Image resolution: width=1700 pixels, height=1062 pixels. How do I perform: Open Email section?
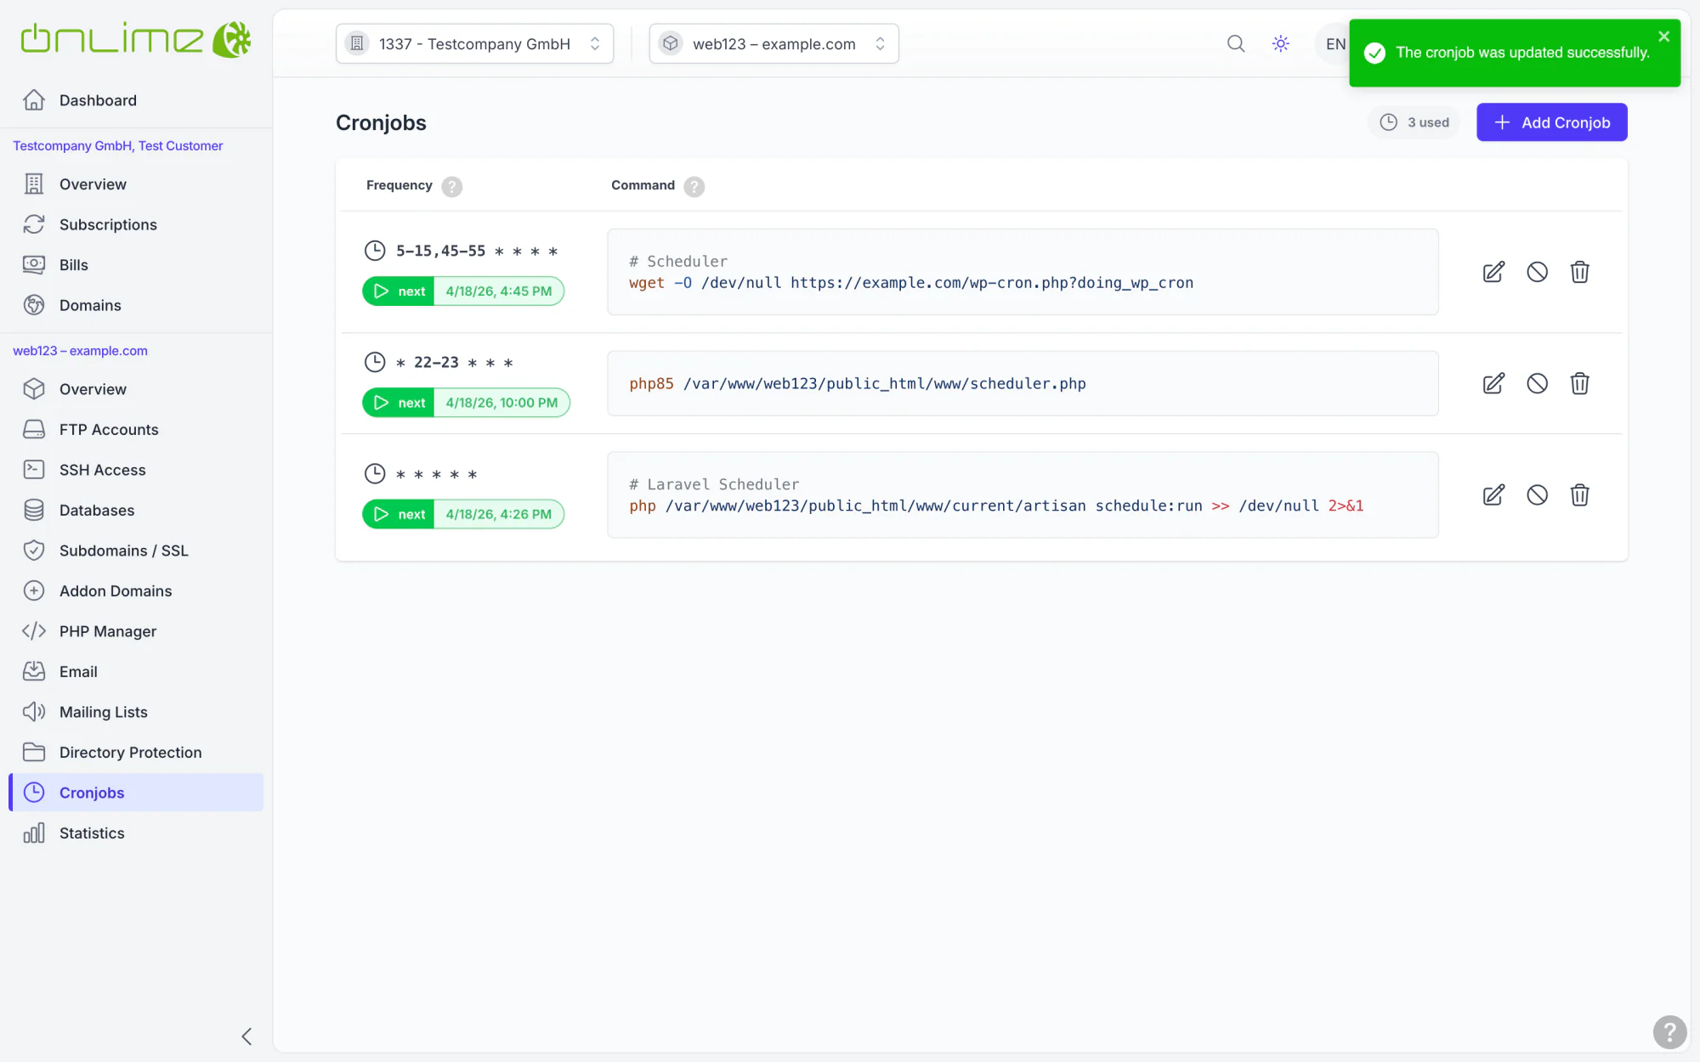pyautogui.click(x=136, y=672)
